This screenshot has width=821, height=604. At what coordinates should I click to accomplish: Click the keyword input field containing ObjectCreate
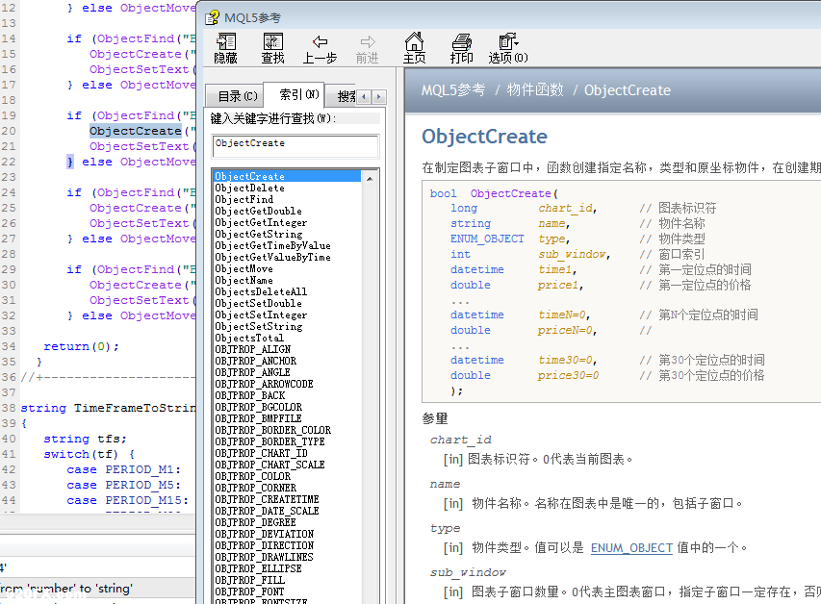[x=295, y=145]
